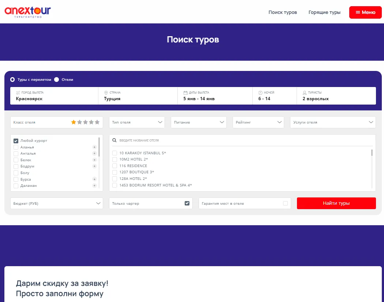Image resolution: width=384 pixels, height=302 pixels.
Task: Open the Услуги отеля dropdown
Action: pyautogui.click(x=333, y=122)
